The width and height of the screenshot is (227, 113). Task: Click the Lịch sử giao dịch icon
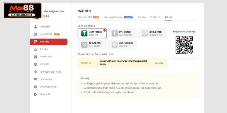35,87
